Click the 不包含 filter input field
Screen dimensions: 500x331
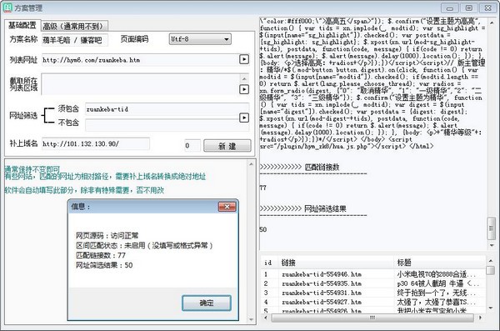[167, 125]
